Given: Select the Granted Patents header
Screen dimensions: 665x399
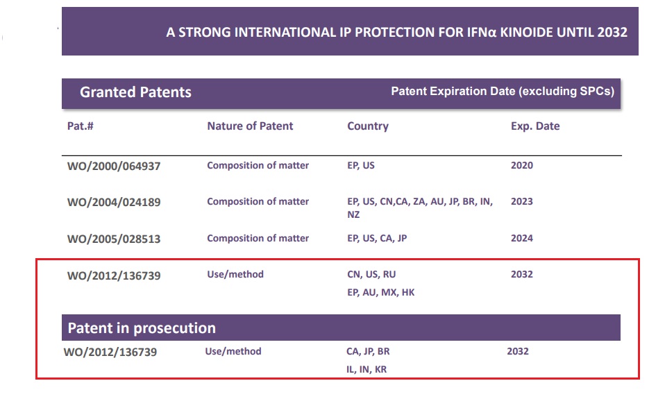Looking at the screenshot, I should pos(136,92).
